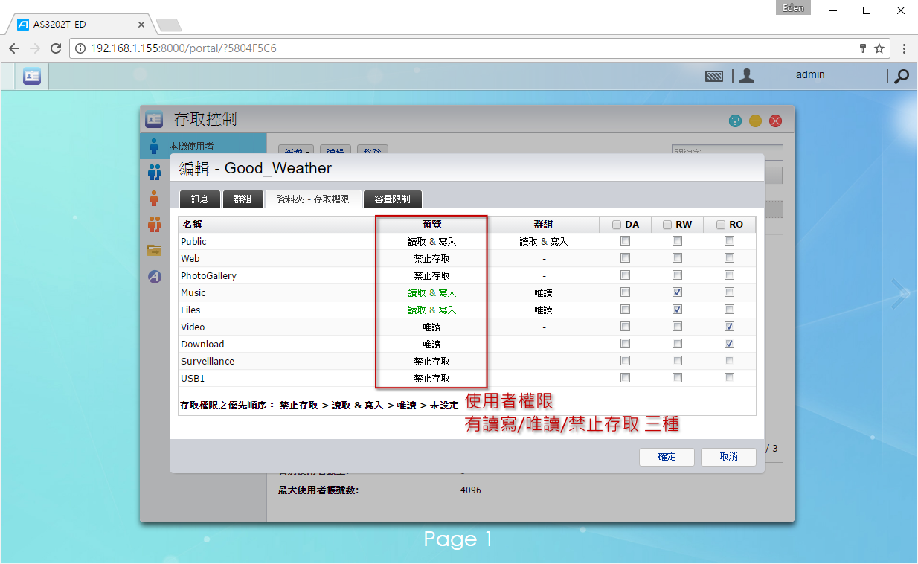Check DA for the Public folder
Viewport: 918px width, 564px height.
point(625,241)
